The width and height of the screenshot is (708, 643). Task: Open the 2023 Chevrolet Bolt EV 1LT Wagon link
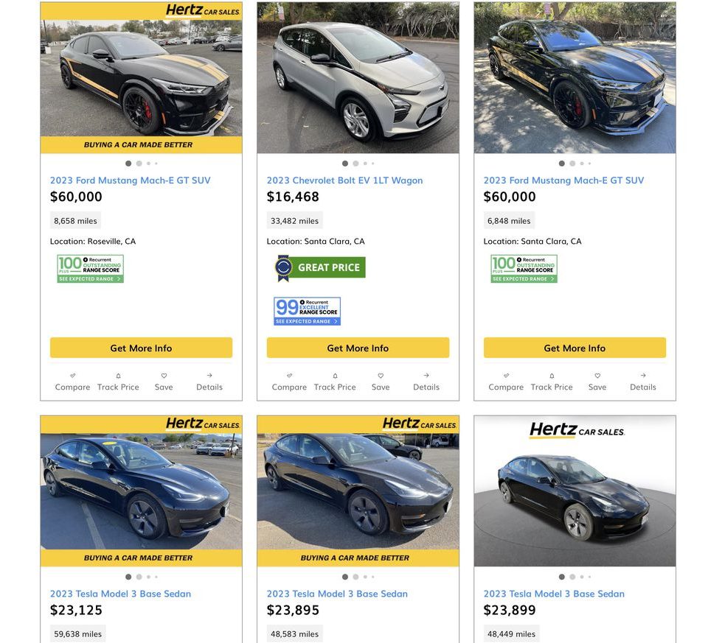point(344,180)
